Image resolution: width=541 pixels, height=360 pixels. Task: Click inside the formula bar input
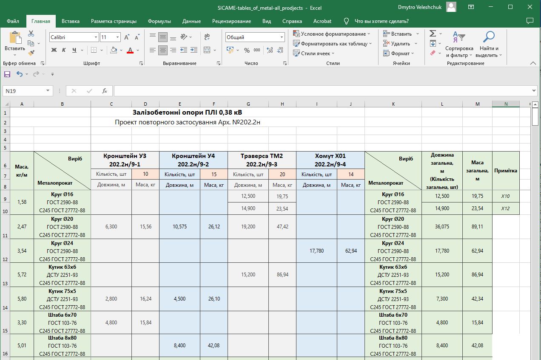(322, 91)
